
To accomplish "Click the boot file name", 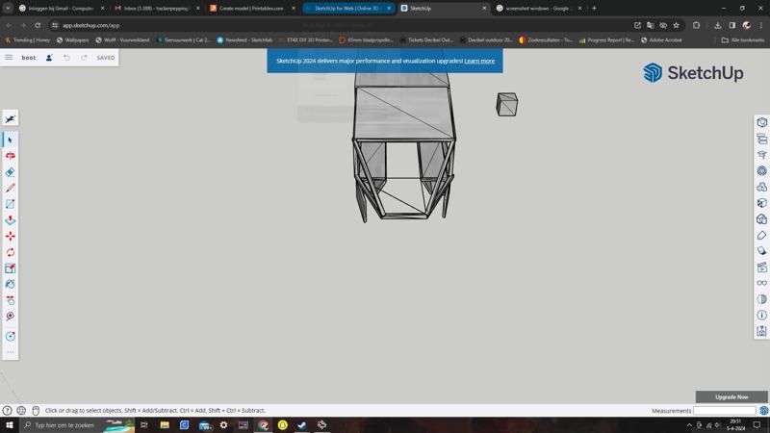I will click(29, 58).
